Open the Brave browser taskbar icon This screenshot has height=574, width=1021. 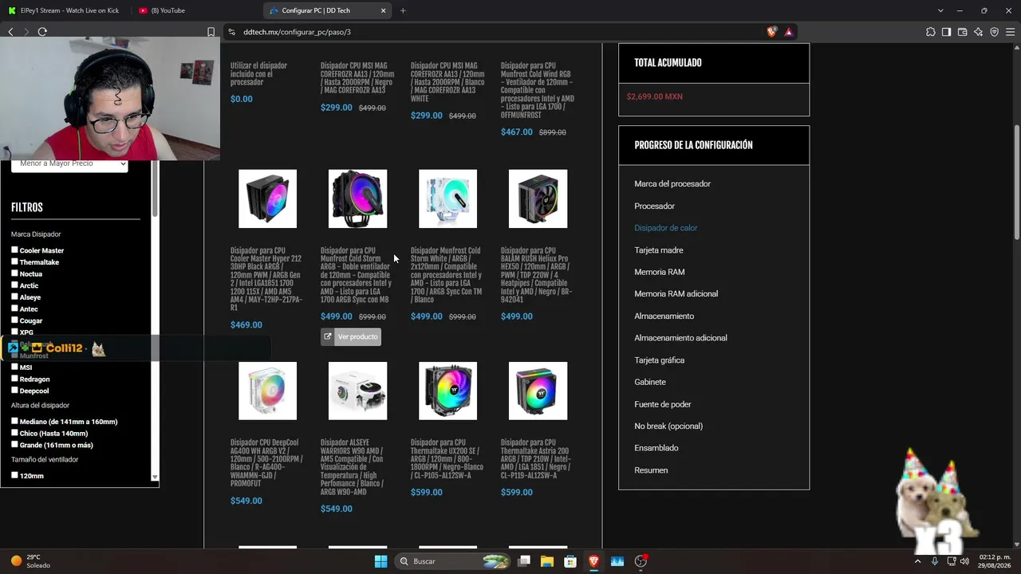(x=593, y=561)
